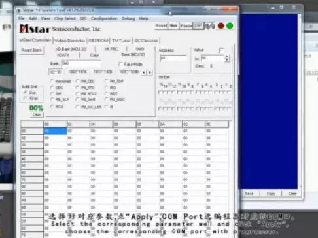Switch to the EEPROM tab
318x238 pixels.
tap(98, 41)
